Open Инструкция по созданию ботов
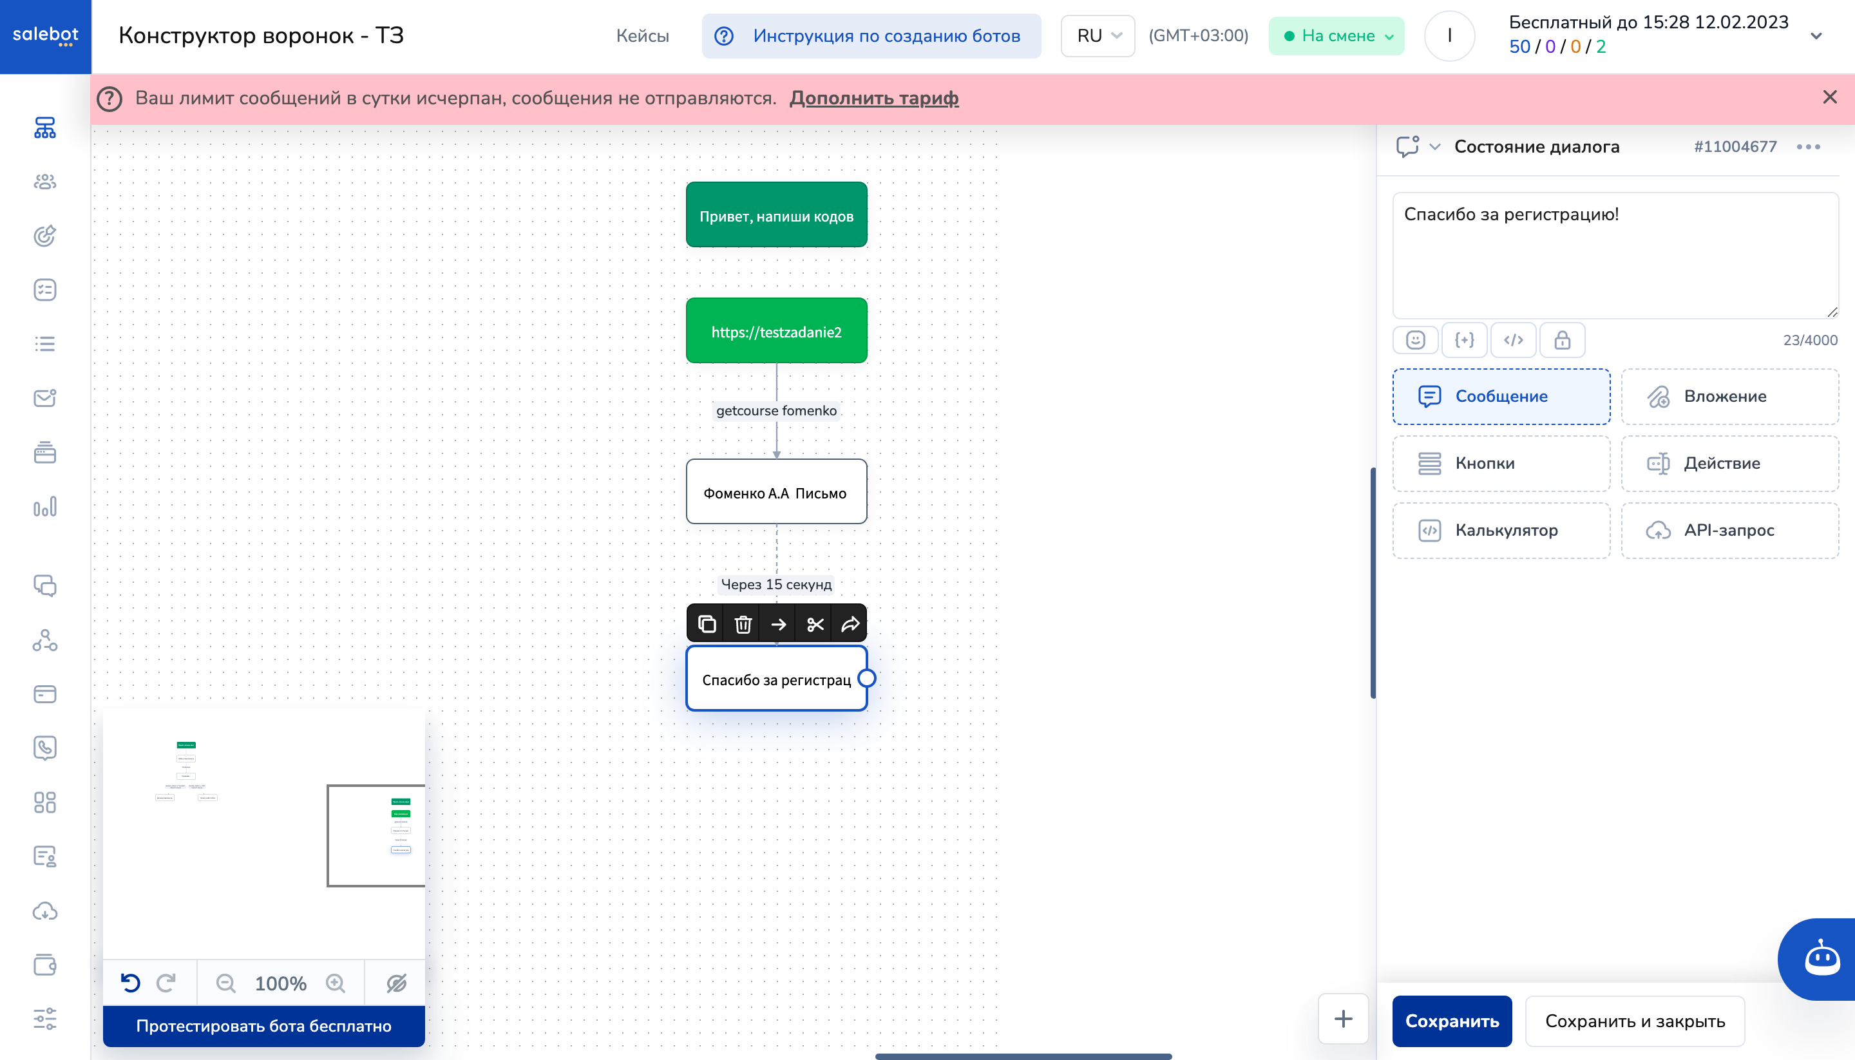Screen dimensions: 1855x1060 [871, 35]
